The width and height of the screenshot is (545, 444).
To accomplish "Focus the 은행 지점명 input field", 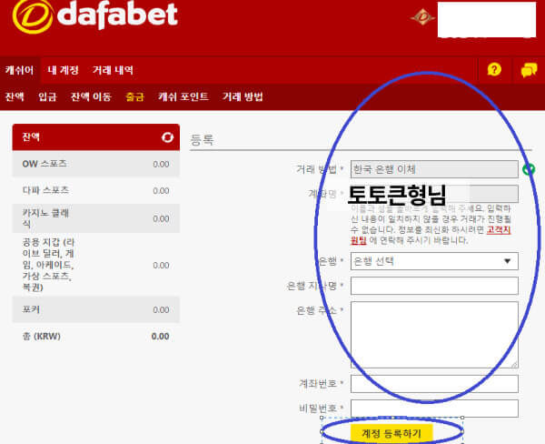I will pyautogui.click(x=434, y=286).
